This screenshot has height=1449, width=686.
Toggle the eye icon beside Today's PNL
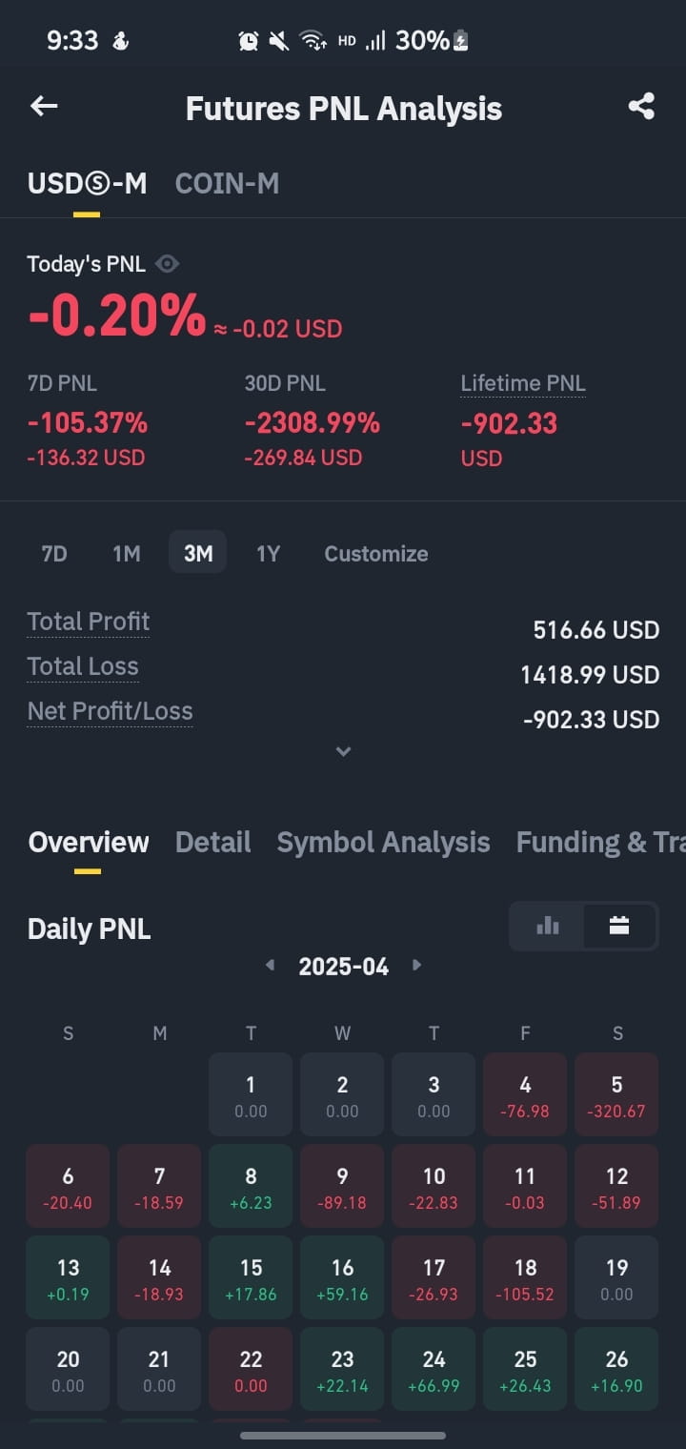coord(167,264)
